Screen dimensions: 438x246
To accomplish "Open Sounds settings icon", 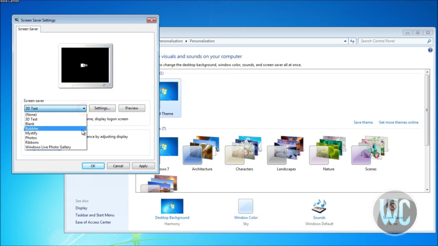I will [x=319, y=206].
